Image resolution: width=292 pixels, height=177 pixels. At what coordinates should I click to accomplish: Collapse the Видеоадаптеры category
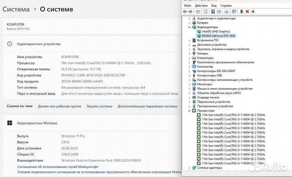click(189, 27)
